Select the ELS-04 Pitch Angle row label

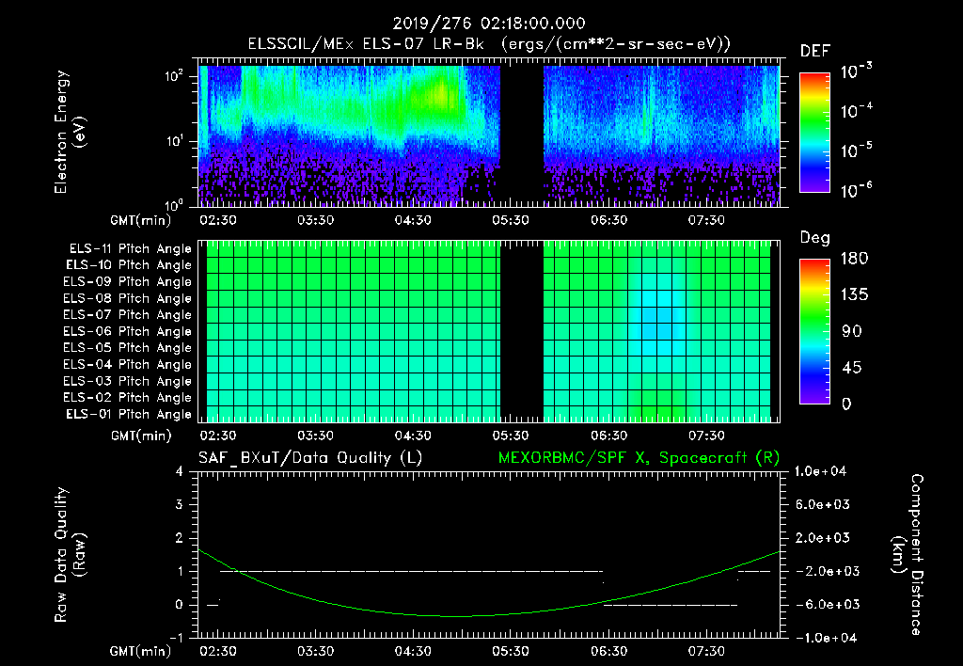(128, 365)
